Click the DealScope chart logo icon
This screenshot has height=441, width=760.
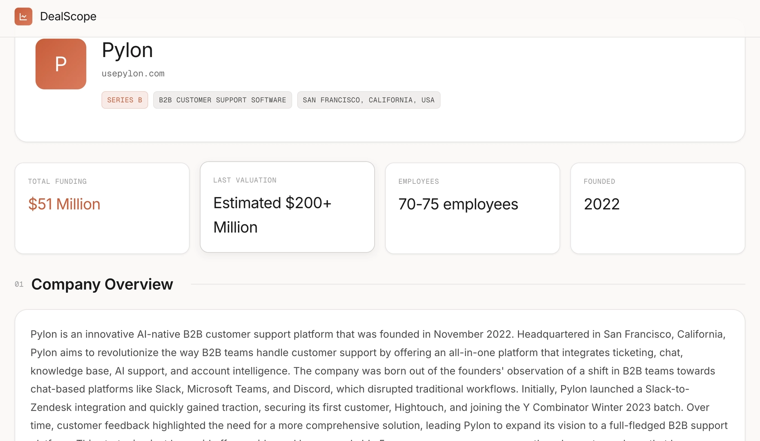pyautogui.click(x=23, y=17)
